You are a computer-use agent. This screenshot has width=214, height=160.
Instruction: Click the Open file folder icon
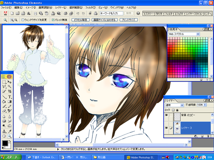tap(18, 13)
